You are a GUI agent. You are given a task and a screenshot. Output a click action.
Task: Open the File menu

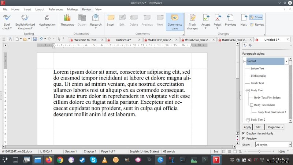click(5, 10)
